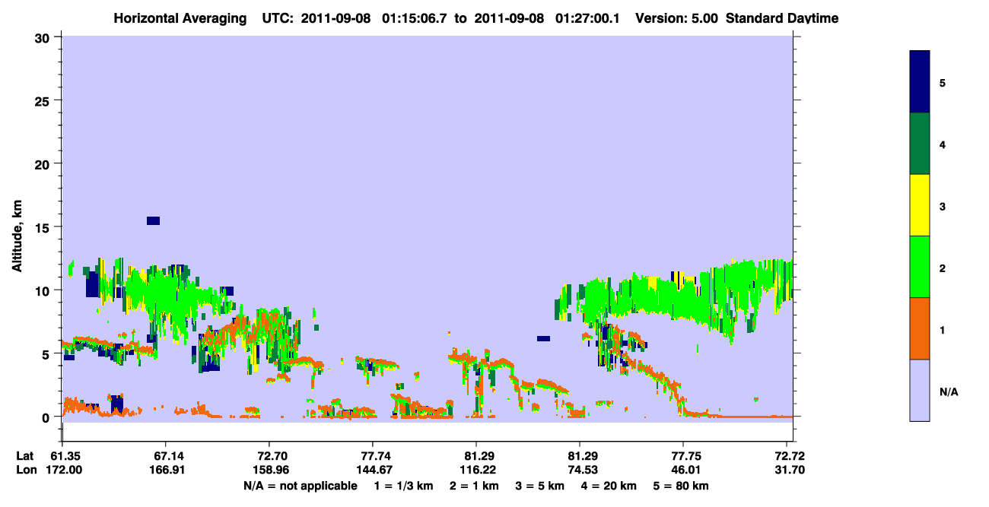This screenshot has width=989, height=507.
Task: Click the '4 = 20 km' caption
Action: coord(607,486)
